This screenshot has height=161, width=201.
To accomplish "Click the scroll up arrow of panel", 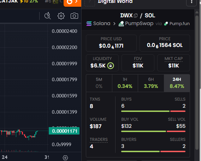I will 197,12.
